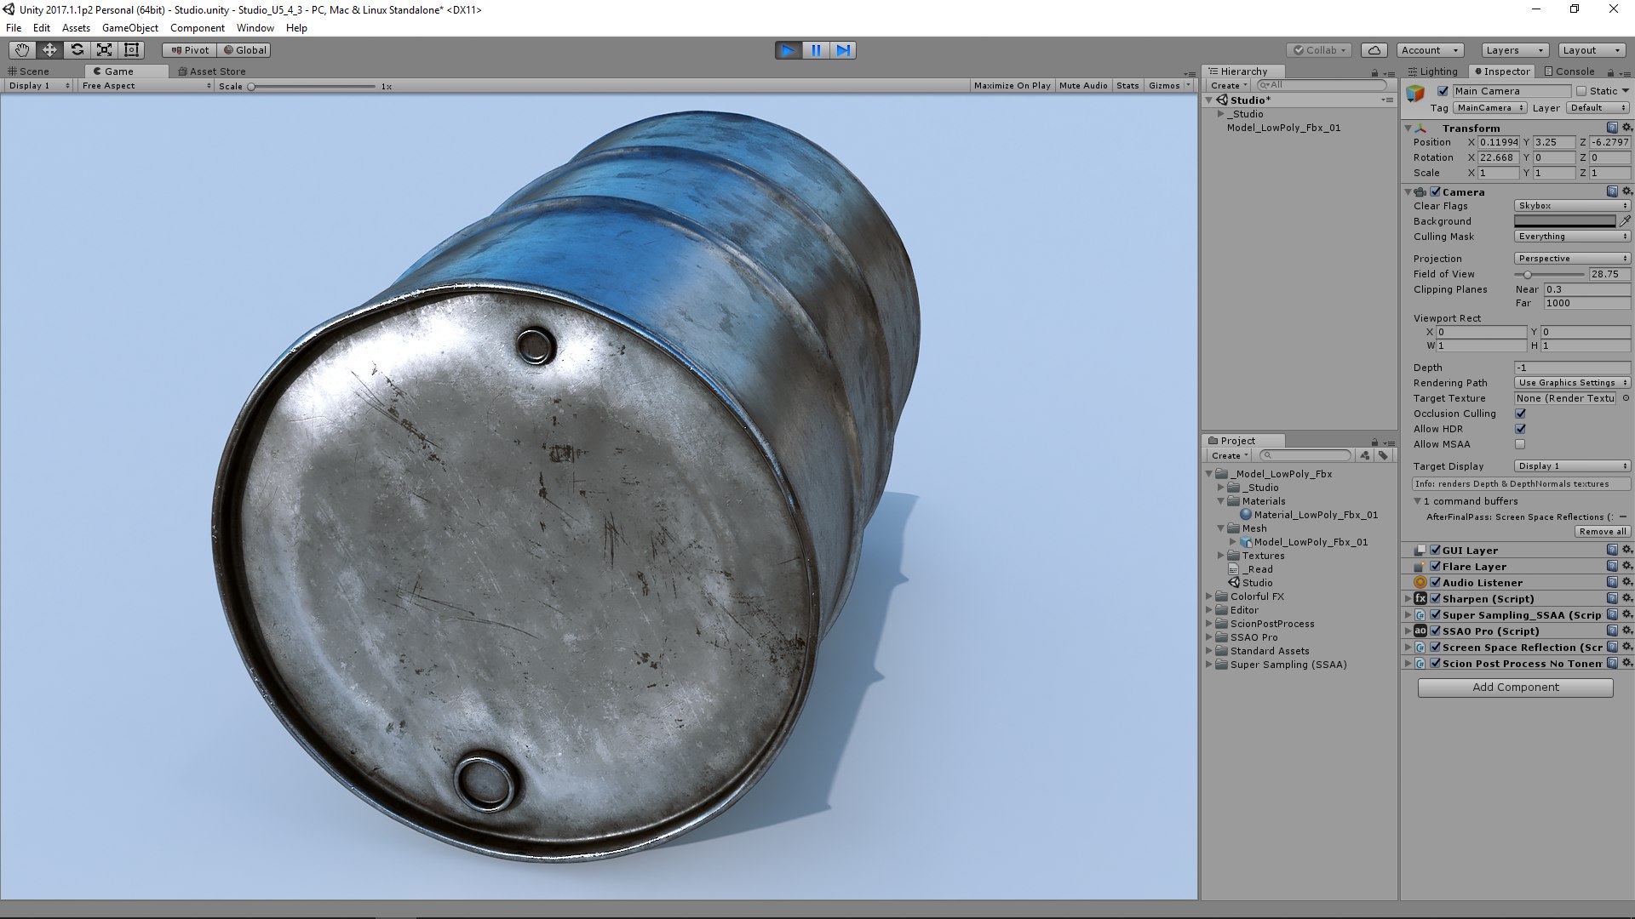Expand the Colorful FX folder
Screen dimensions: 1635x919
[x=1209, y=596]
